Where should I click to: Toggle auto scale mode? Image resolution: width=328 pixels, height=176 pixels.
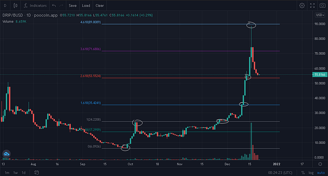(x=321, y=173)
